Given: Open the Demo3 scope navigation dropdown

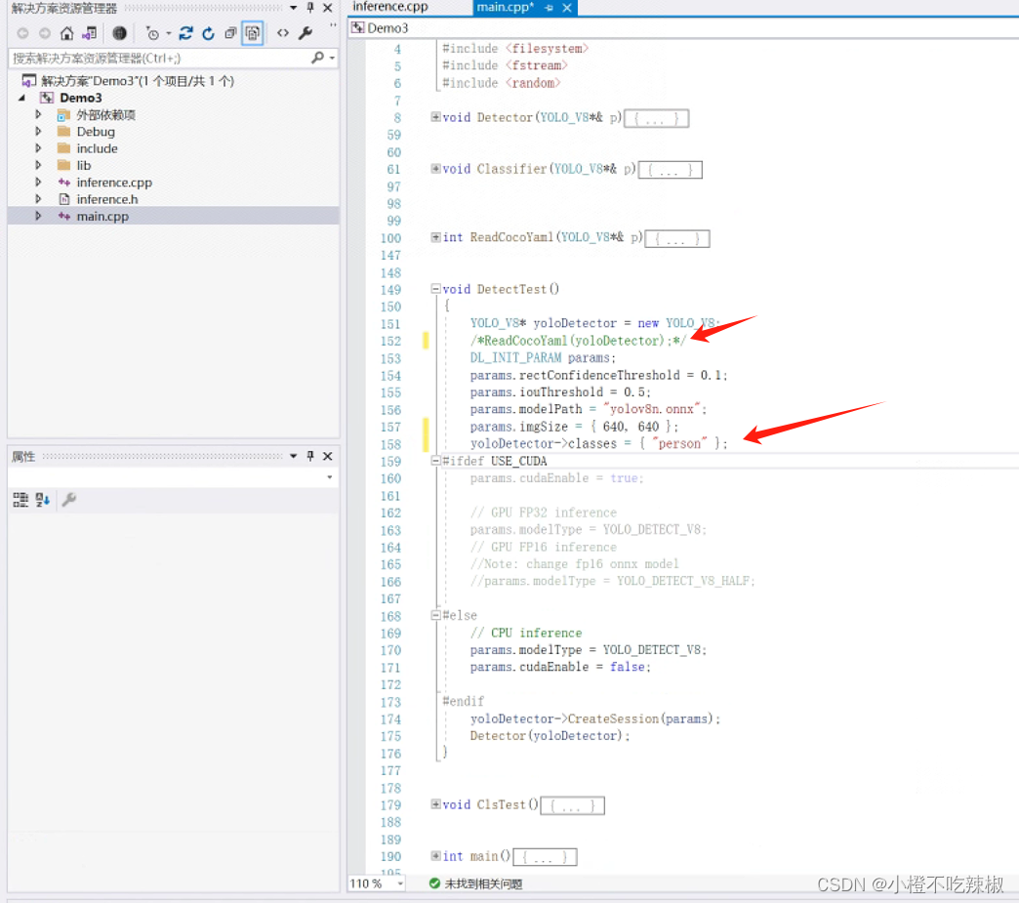Looking at the screenshot, I should [x=683, y=28].
